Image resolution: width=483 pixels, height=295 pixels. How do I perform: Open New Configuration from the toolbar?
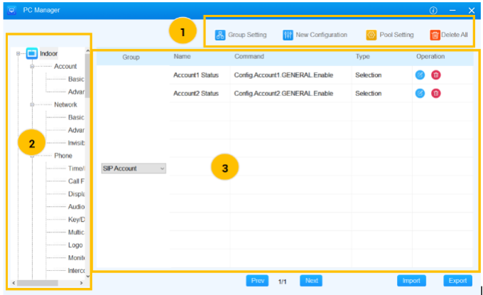(x=288, y=35)
